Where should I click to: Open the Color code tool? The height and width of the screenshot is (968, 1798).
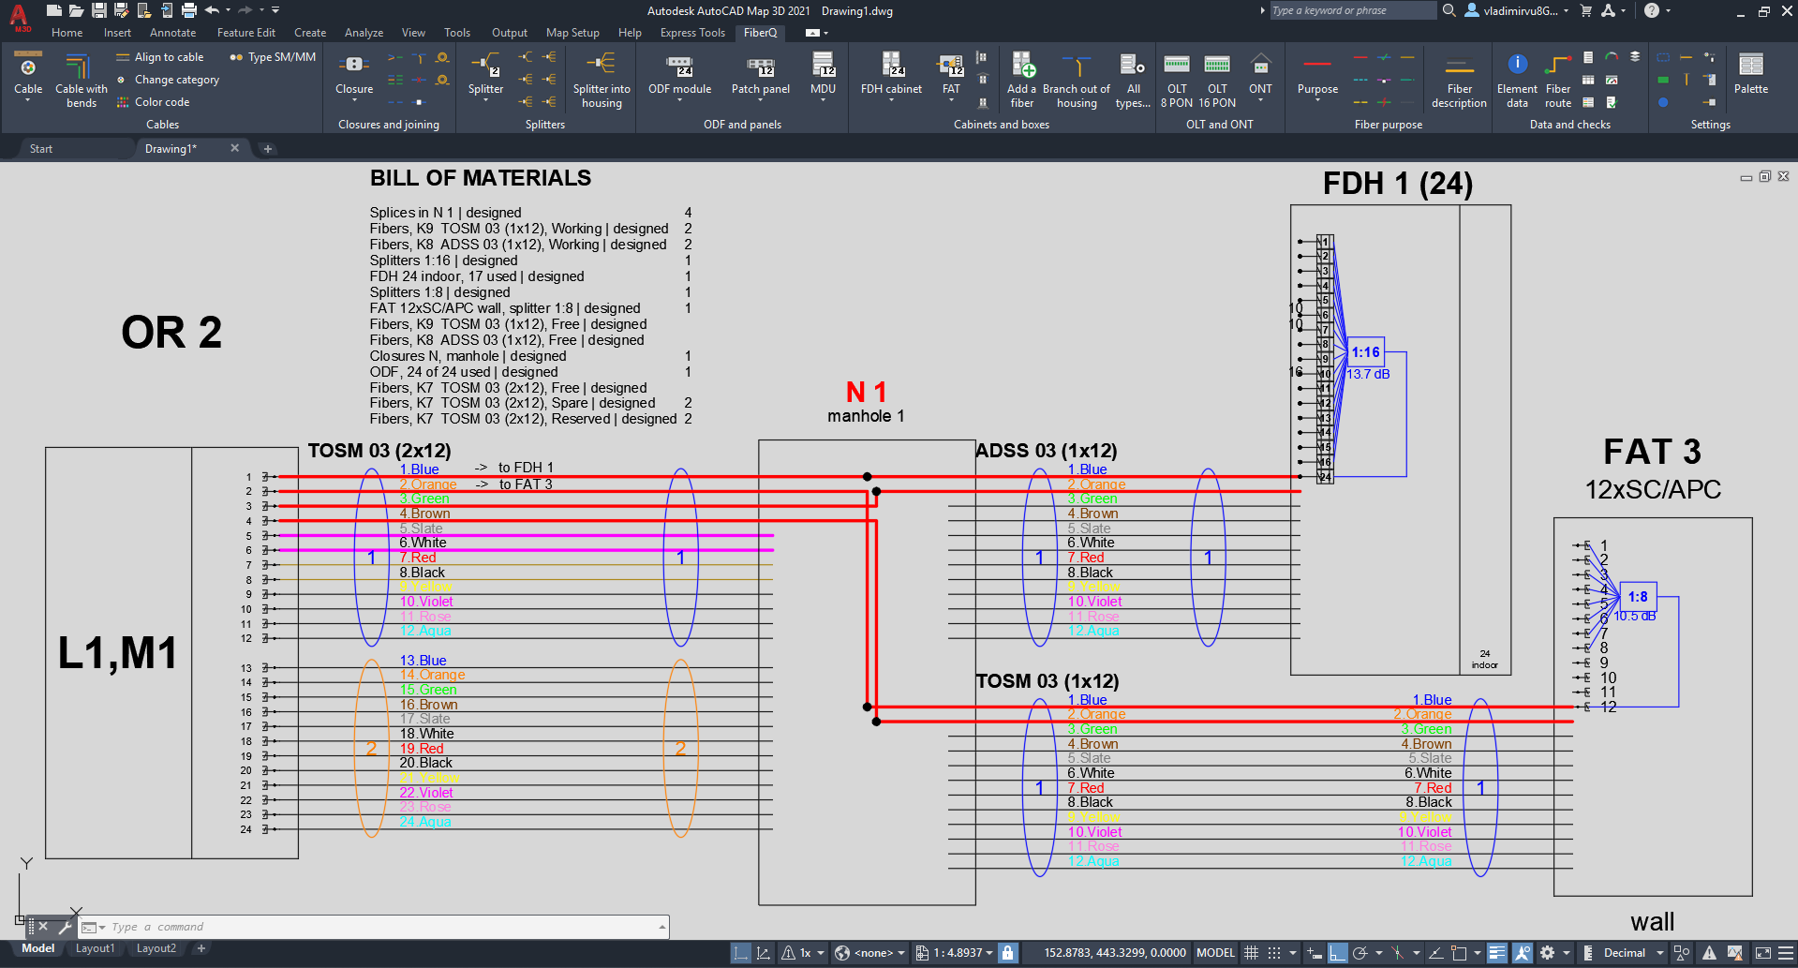(x=153, y=102)
